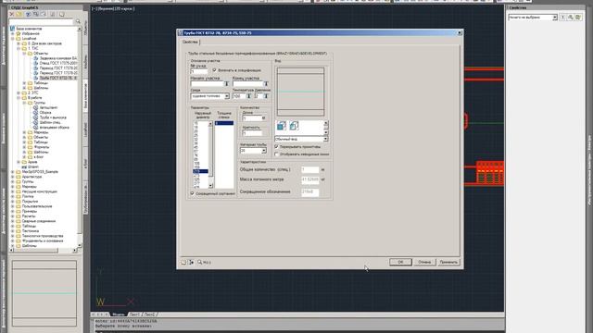Expand the Архитектура folder
593x333 pixels.
click(12, 177)
